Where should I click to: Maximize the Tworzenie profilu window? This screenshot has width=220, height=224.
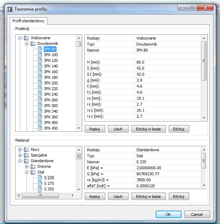point(192,7)
